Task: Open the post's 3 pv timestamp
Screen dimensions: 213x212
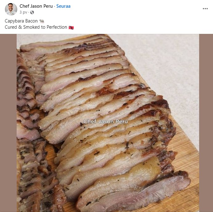Action: (23, 12)
